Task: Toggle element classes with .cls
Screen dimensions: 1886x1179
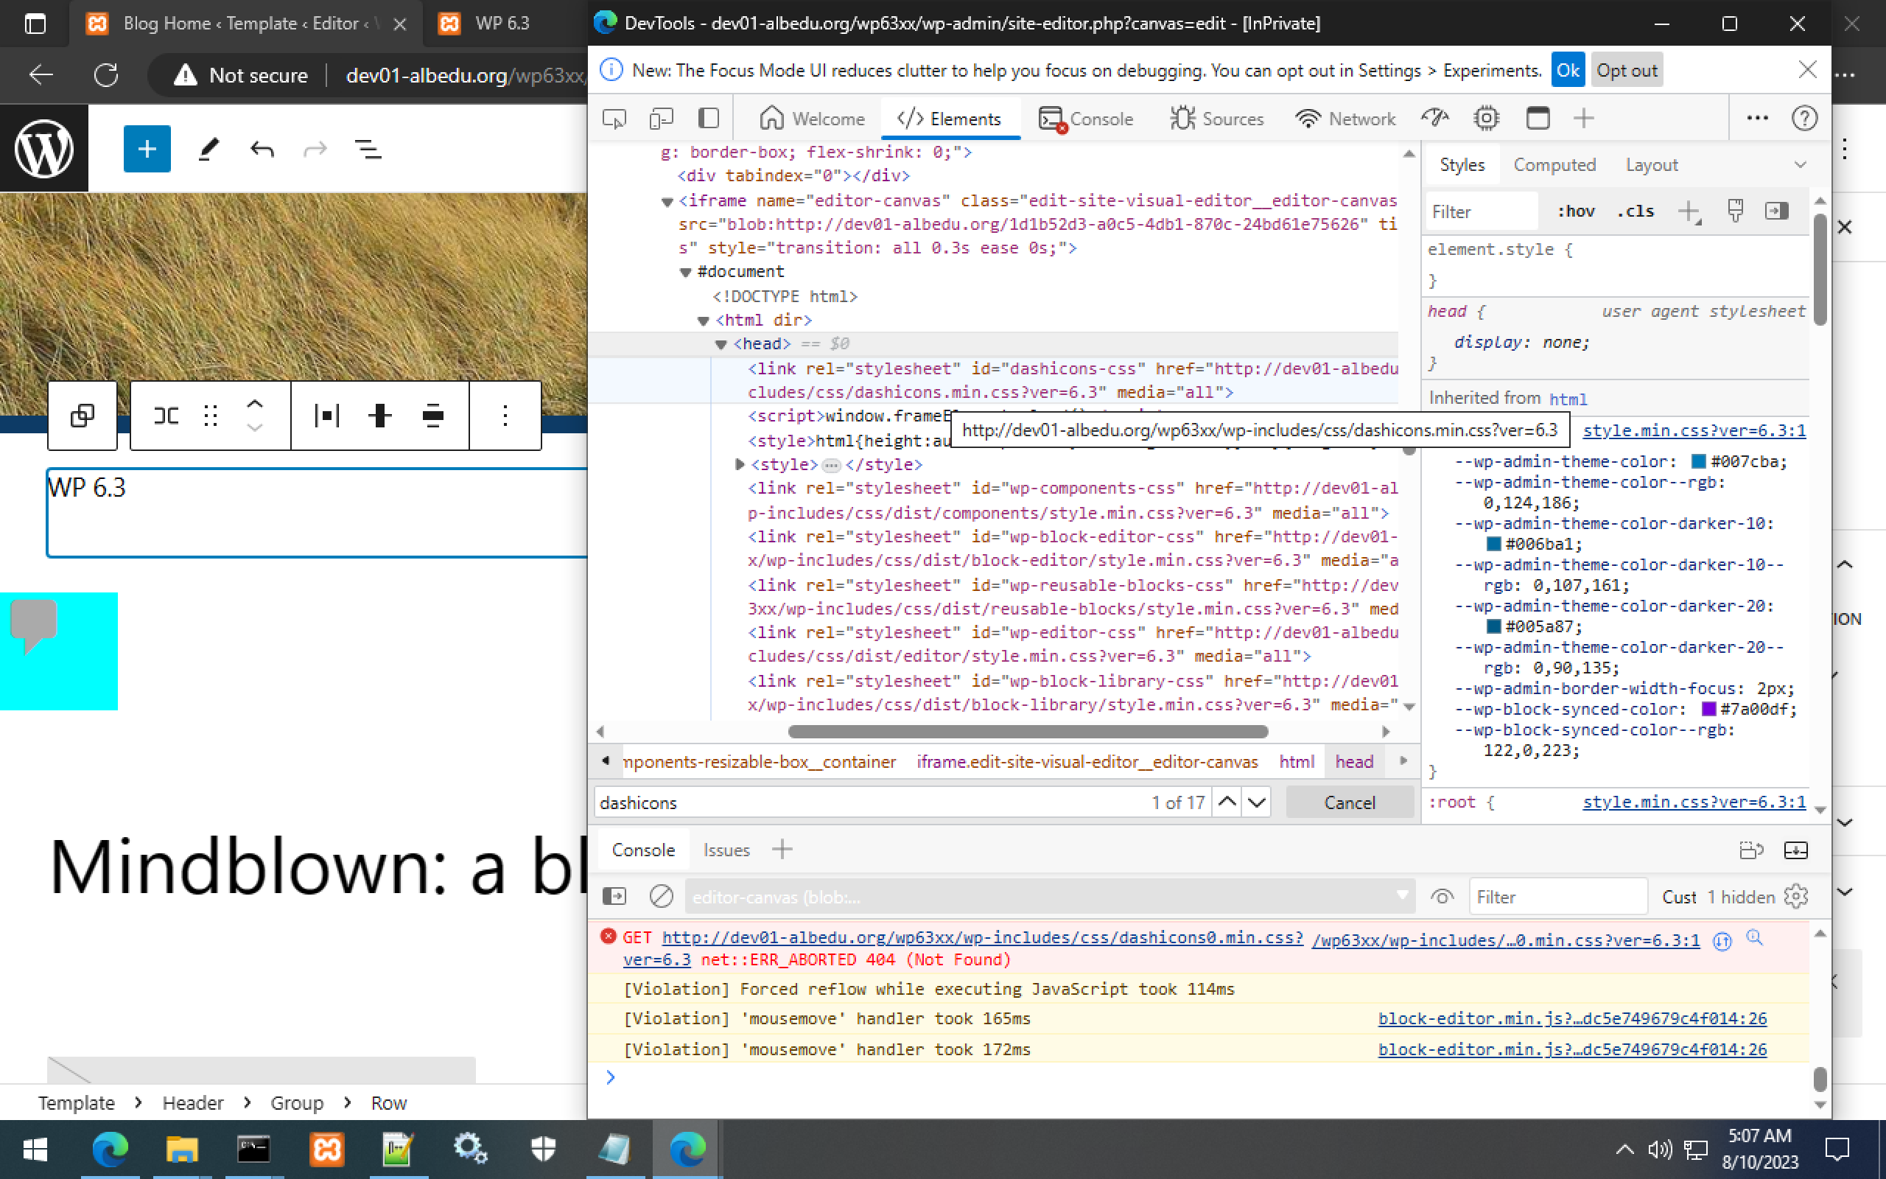Action: pos(1634,211)
